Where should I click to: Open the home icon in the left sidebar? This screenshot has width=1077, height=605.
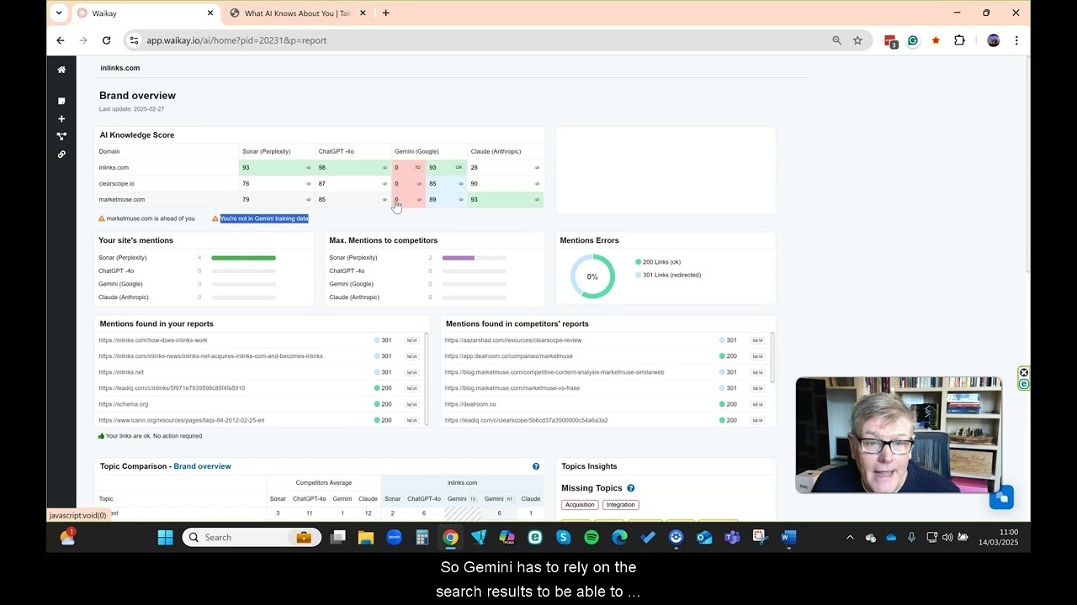coord(61,70)
